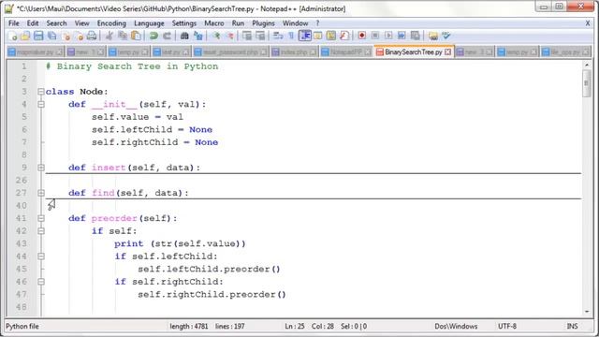This screenshot has height=337, width=599.
Task: Click the Save Recorded Macro icon
Action: click(415, 36)
